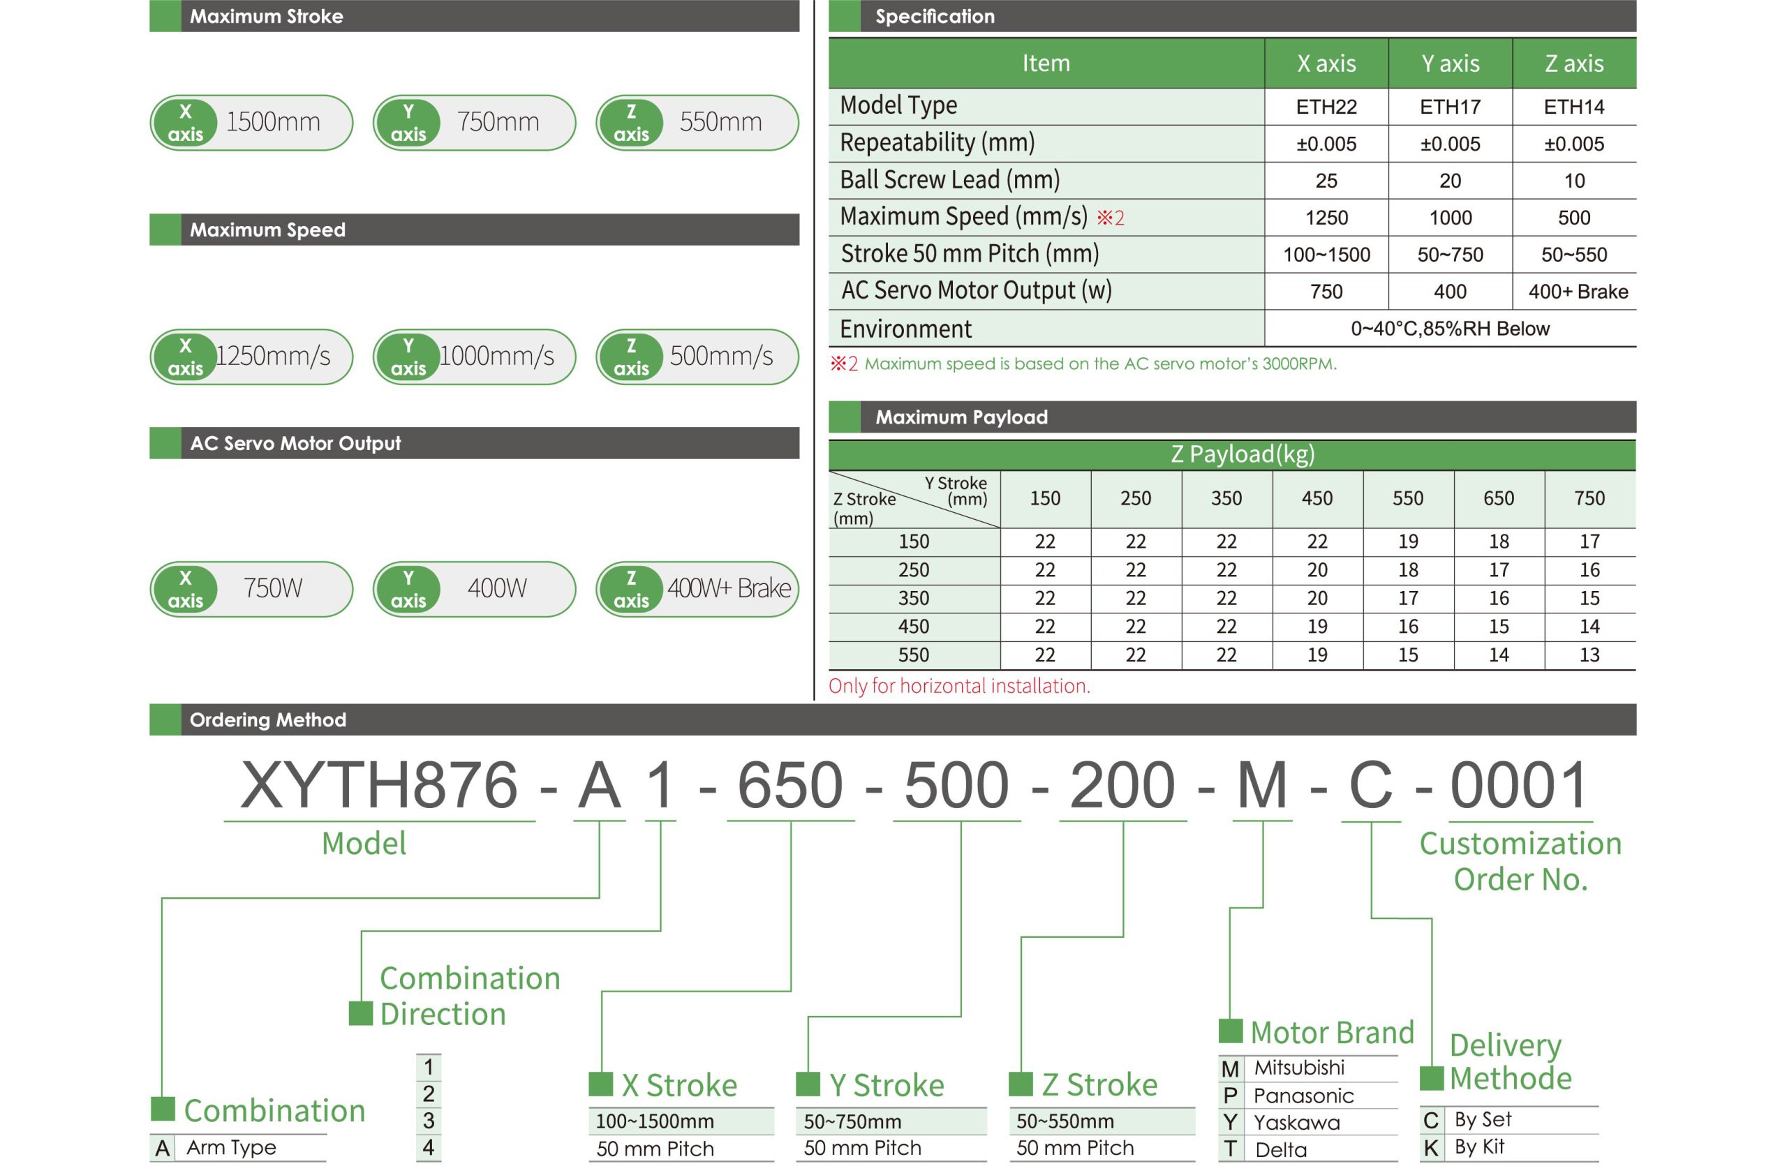
Task: Select the X axis 1500mm stroke badge
Action: [251, 122]
